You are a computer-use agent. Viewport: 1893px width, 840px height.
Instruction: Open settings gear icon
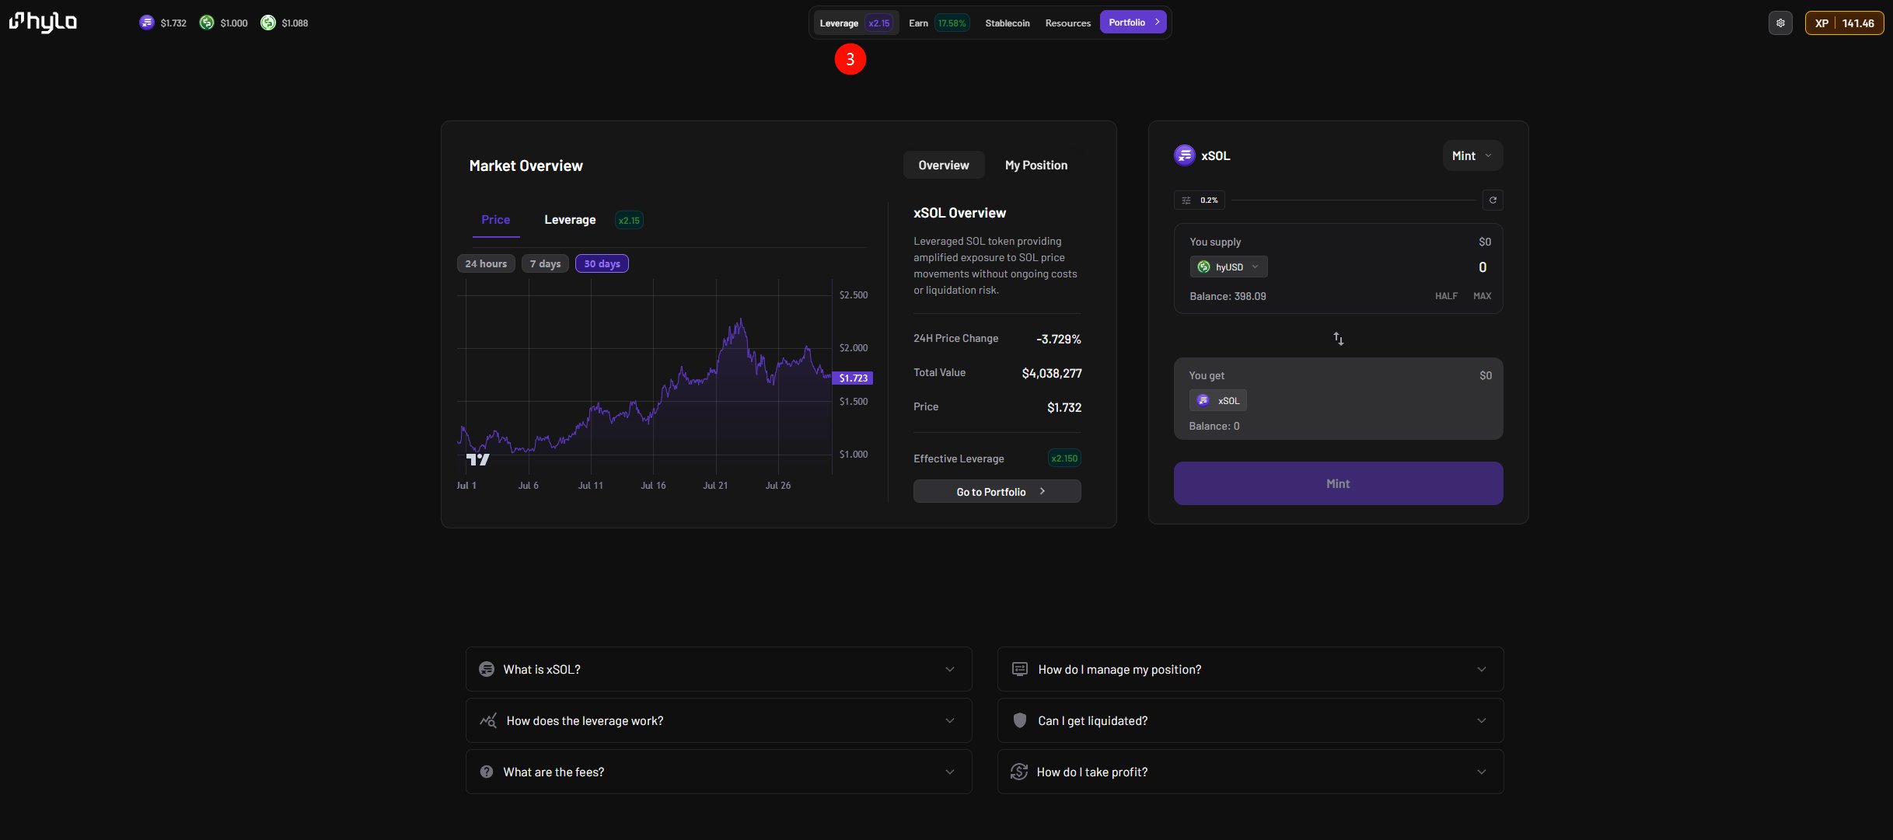click(1780, 23)
